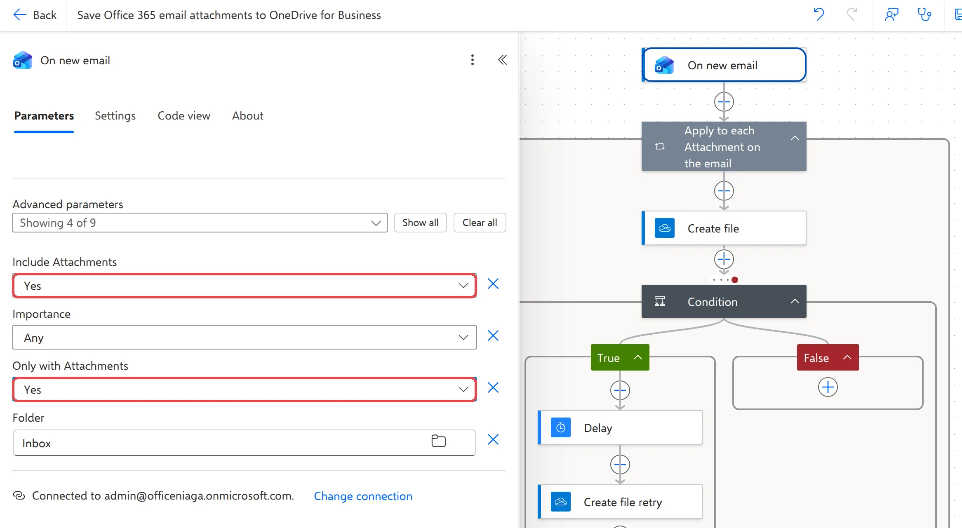Open the Importance dropdown
Screen dimensions: 962x528
click(x=245, y=337)
